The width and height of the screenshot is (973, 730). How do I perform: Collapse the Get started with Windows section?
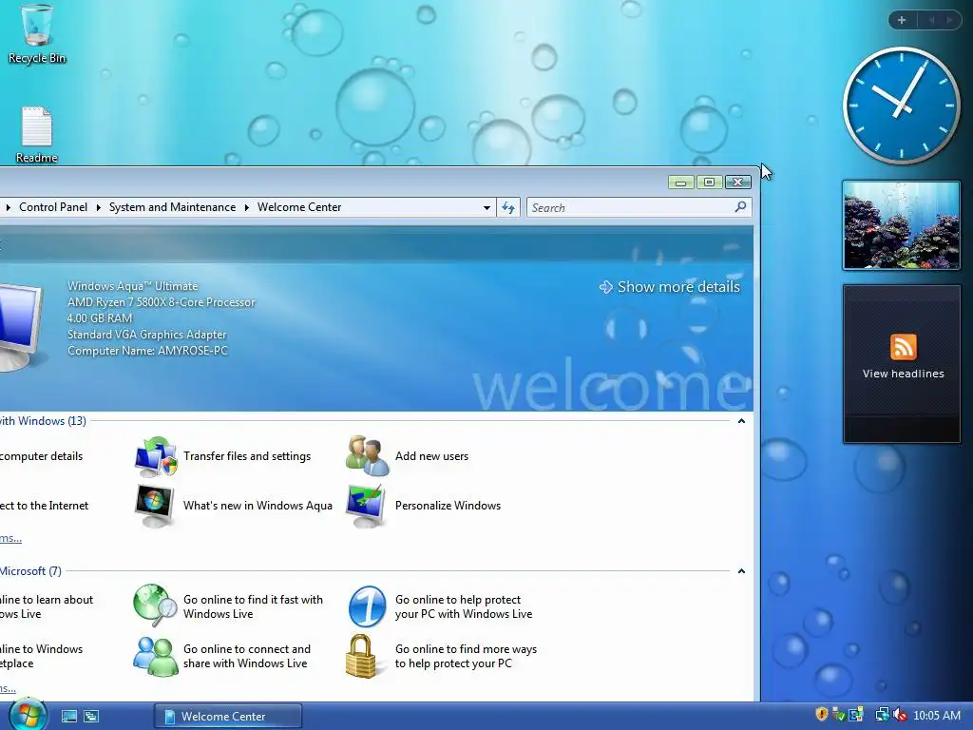(741, 421)
